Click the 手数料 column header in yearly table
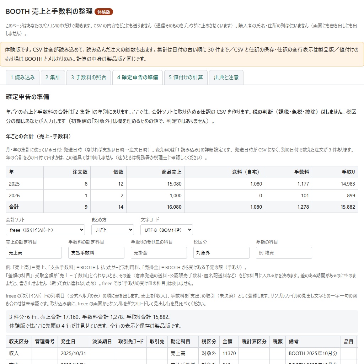 pos(289,172)
